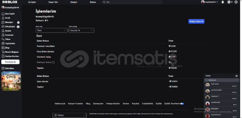Open En İyiler in top navigation
The image size is (242, 118).
pos(32,2)
